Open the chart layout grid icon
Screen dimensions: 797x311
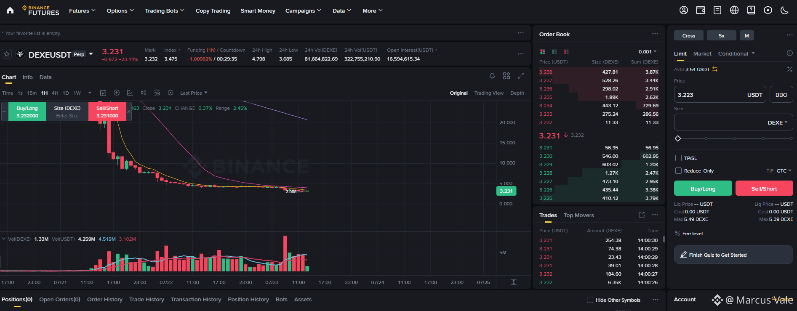506,76
